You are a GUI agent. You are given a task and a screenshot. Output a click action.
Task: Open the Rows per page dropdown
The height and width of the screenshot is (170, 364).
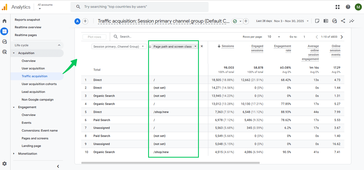click(273, 37)
